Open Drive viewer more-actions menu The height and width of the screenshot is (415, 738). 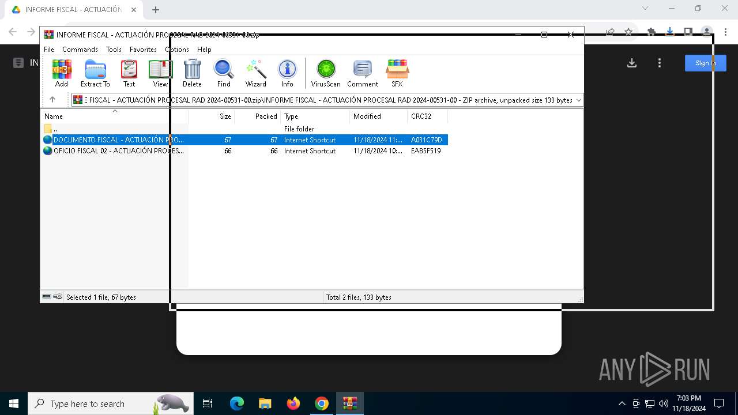pyautogui.click(x=660, y=63)
